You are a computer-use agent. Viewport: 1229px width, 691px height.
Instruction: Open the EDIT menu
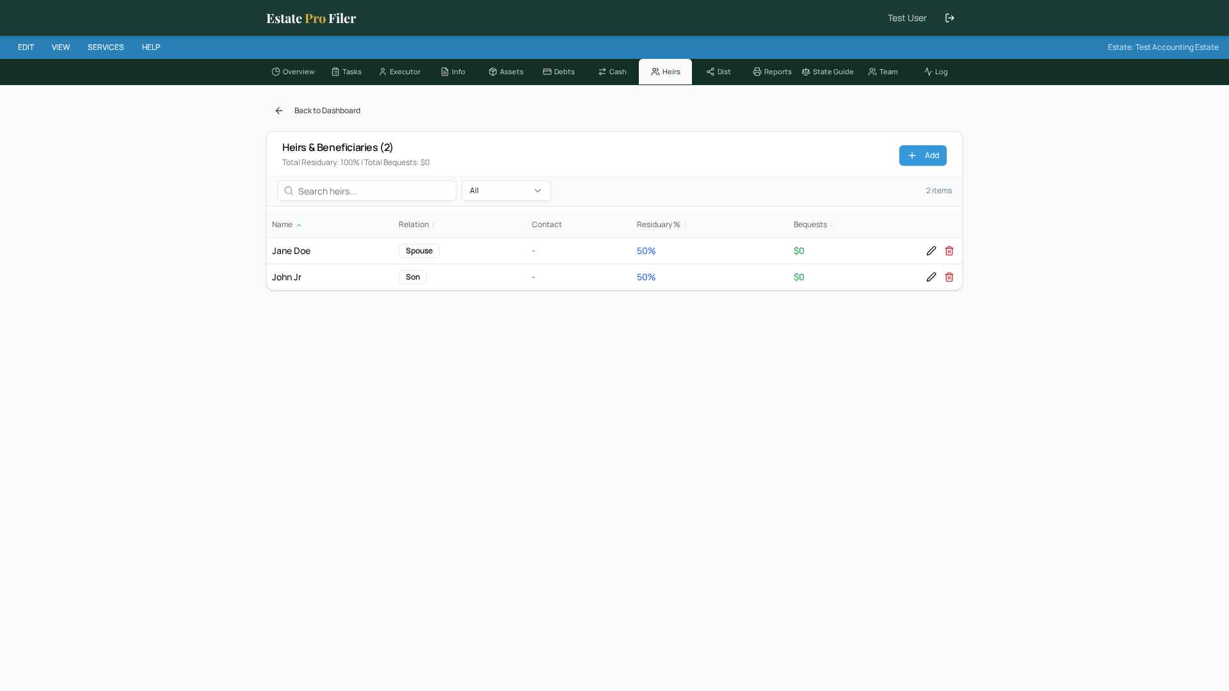coord(26,47)
